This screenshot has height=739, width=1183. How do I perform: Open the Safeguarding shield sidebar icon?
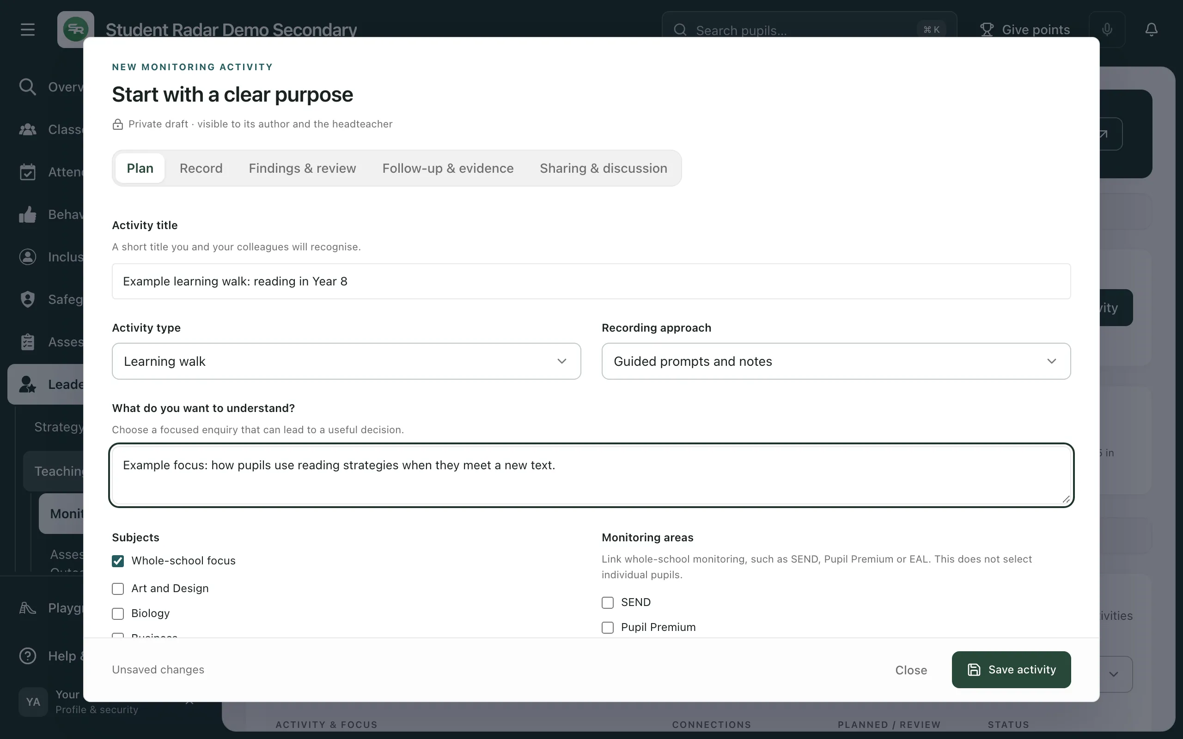27,299
